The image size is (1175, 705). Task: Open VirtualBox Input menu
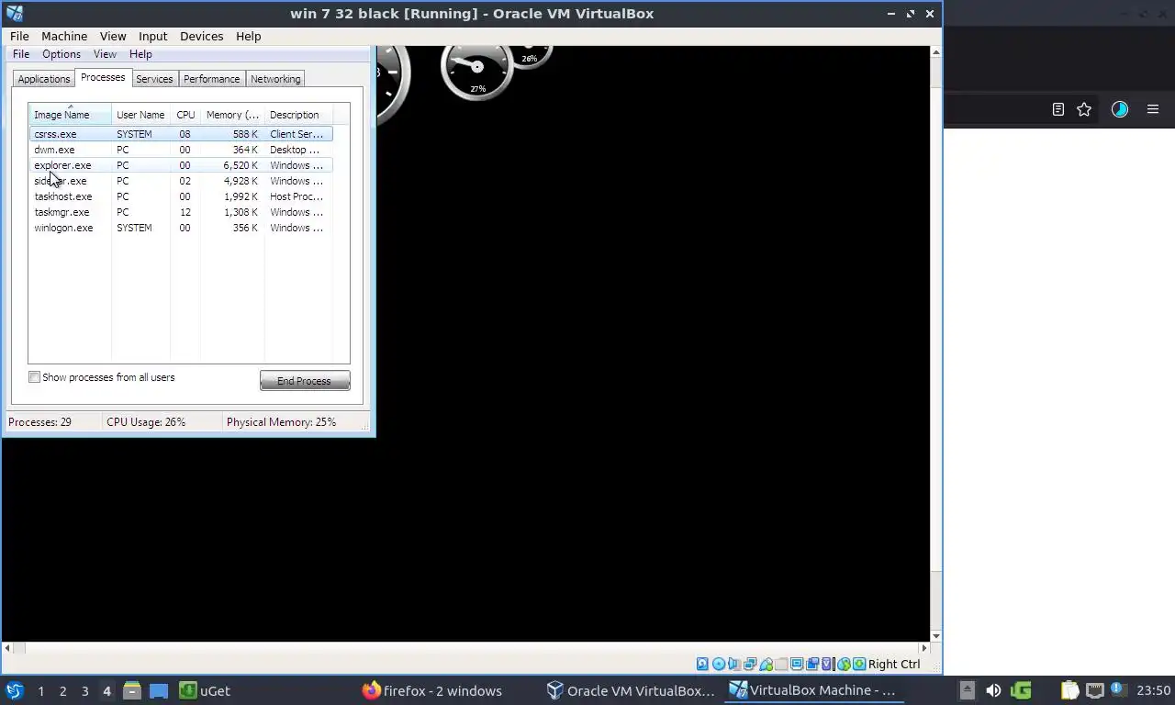point(152,36)
